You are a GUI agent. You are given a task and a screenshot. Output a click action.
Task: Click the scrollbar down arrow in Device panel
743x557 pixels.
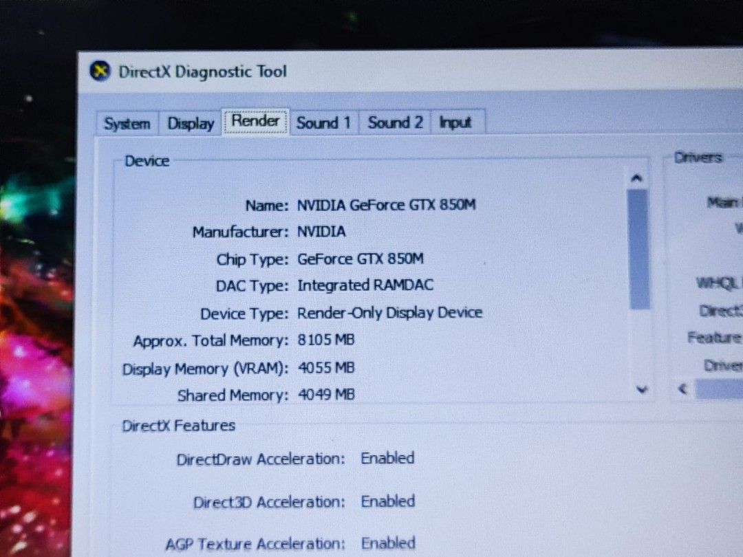(x=641, y=390)
